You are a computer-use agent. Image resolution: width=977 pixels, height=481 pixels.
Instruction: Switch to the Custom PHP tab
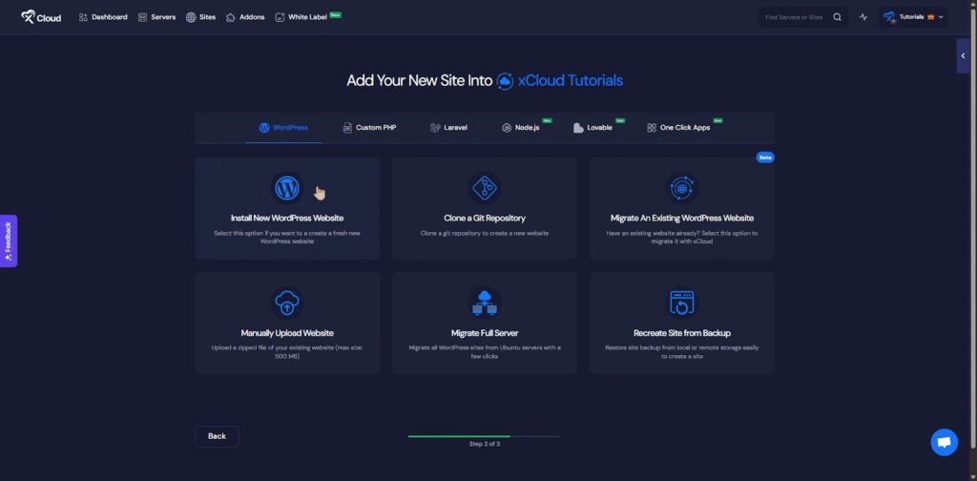pyautogui.click(x=368, y=128)
